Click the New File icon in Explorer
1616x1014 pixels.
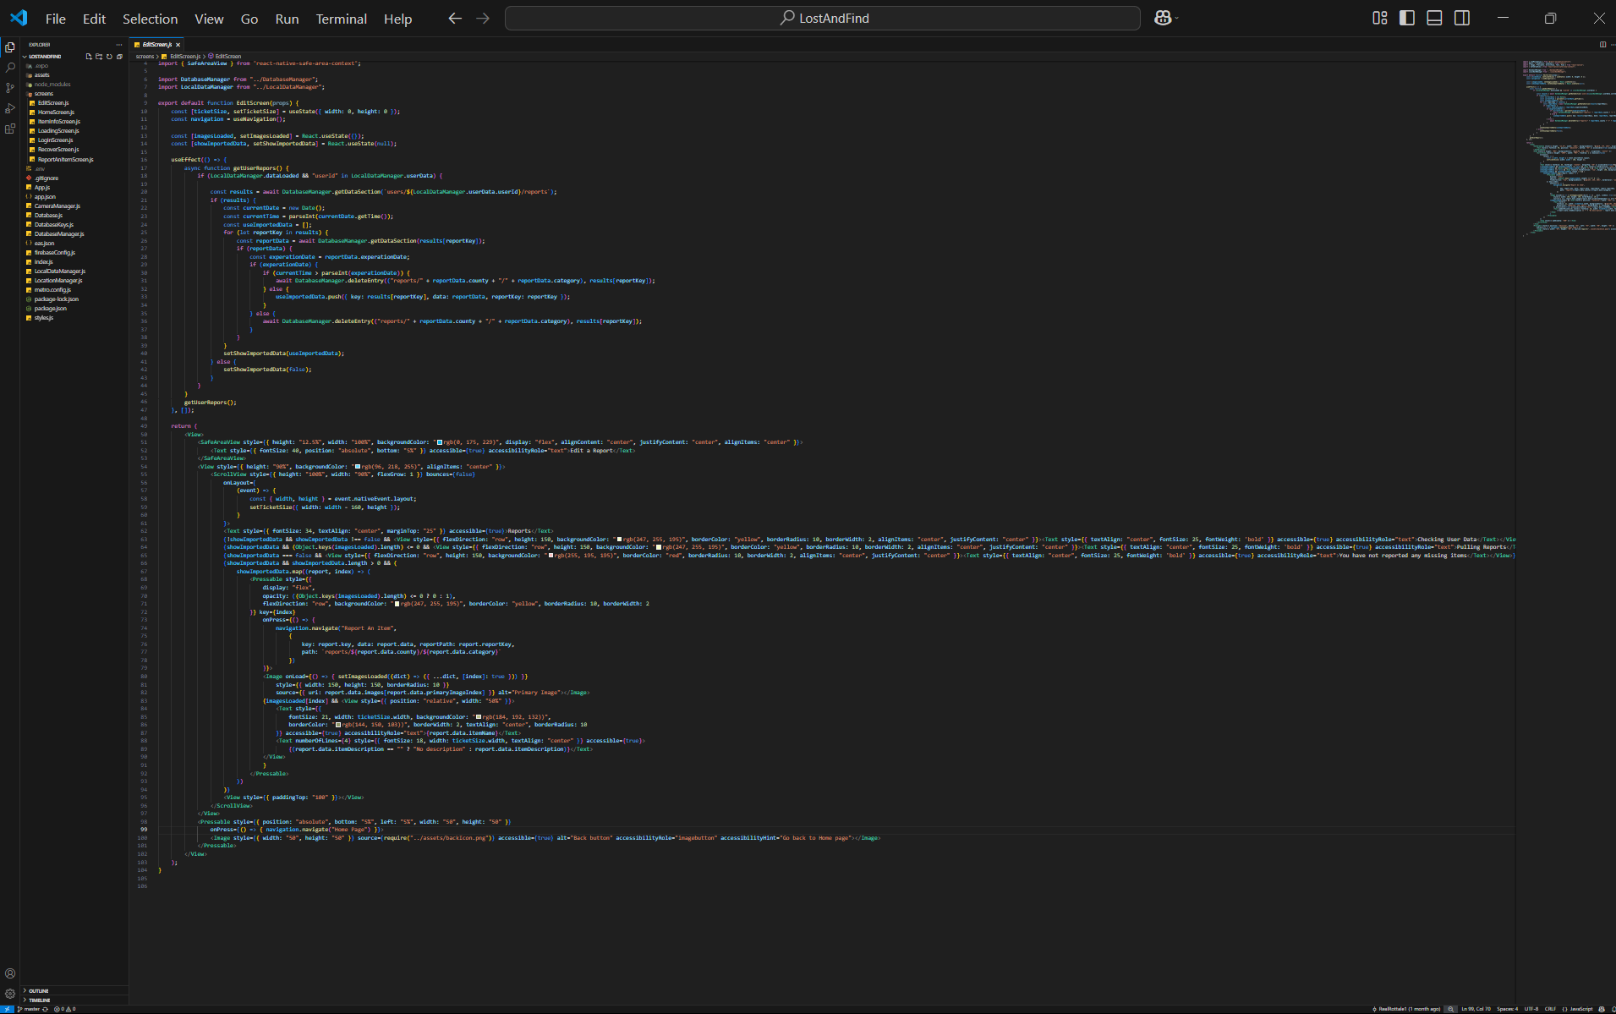[x=89, y=57]
